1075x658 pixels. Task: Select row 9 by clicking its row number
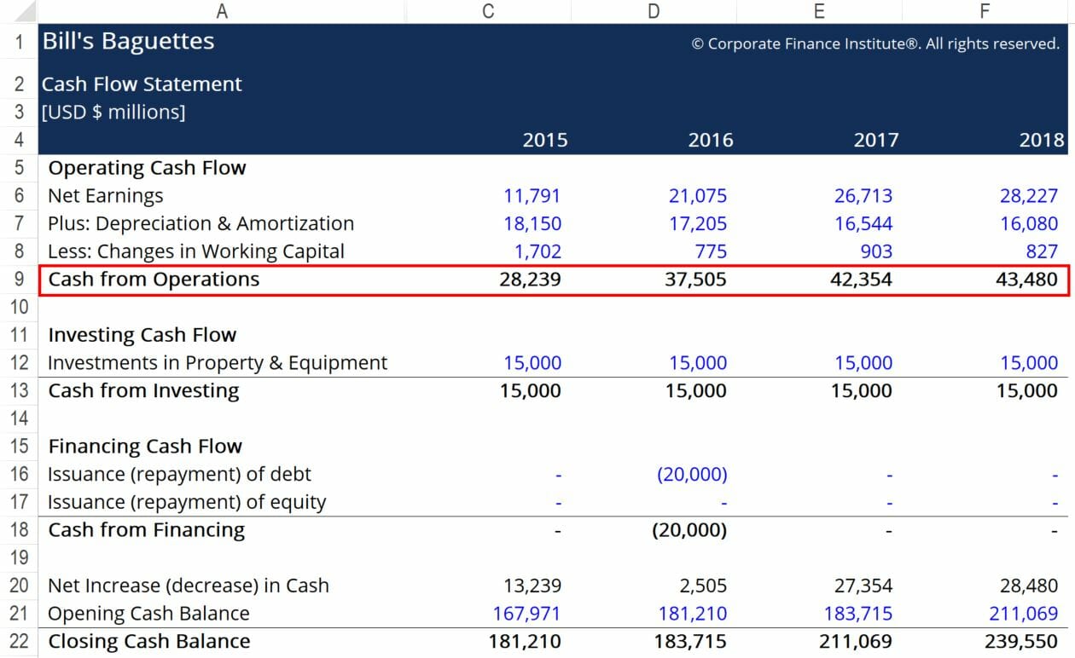pyautogui.click(x=18, y=279)
